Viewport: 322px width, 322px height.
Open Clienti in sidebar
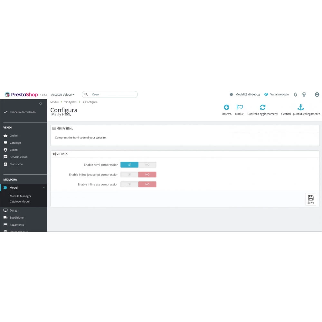pyautogui.click(x=14, y=150)
